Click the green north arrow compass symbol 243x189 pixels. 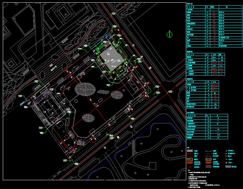pyautogui.click(x=170, y=34)
